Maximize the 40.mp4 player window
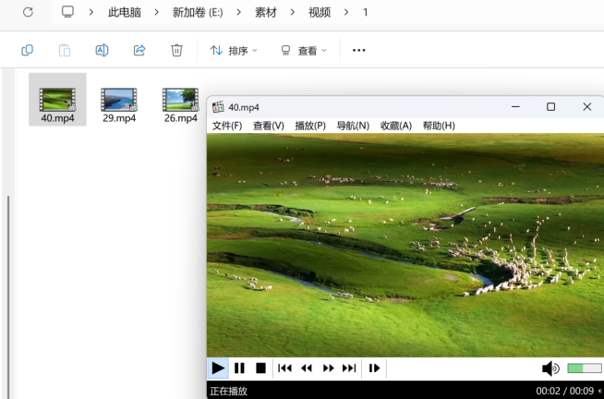The image size is (604, 399). (x=550, y=107)
